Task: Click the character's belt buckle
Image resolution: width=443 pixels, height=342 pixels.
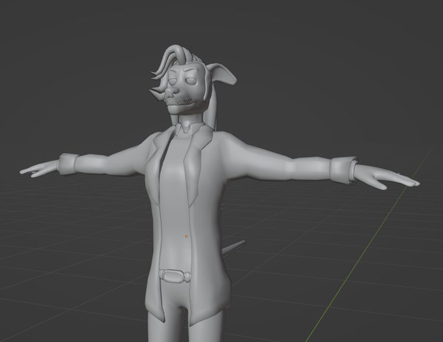Action: (x=175, y=276)
